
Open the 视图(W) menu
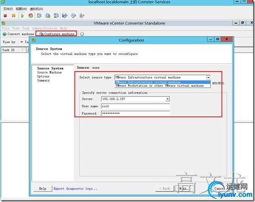21,9
